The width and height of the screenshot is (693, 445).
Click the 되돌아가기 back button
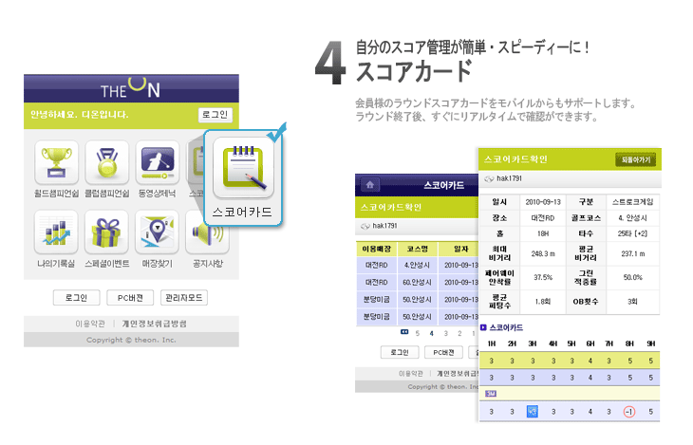click(635, 159)
